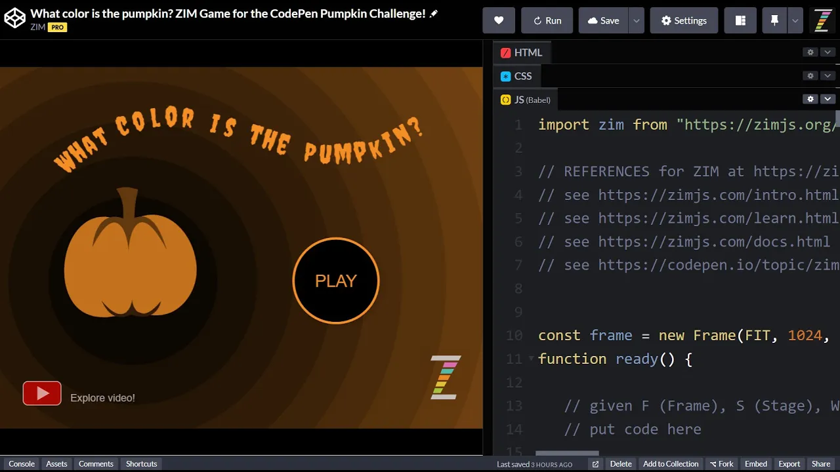Click the const frame line of code
Screen dimensions: 840x472
point(683,335)
